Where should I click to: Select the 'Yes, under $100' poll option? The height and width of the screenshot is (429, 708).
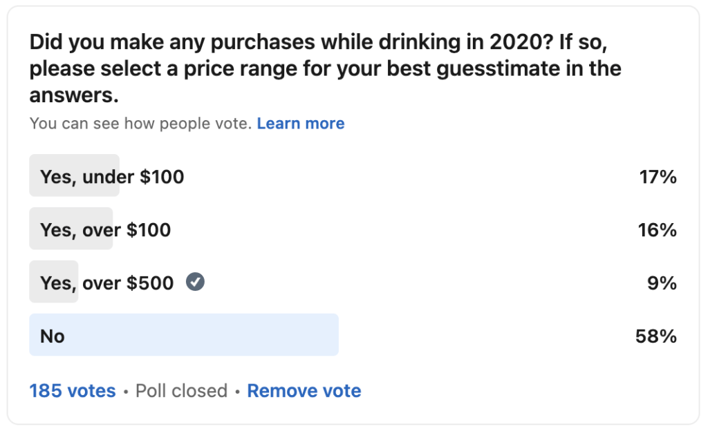tap(112, 177)
